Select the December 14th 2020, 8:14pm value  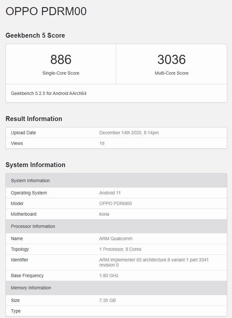[x=129, y=133]
